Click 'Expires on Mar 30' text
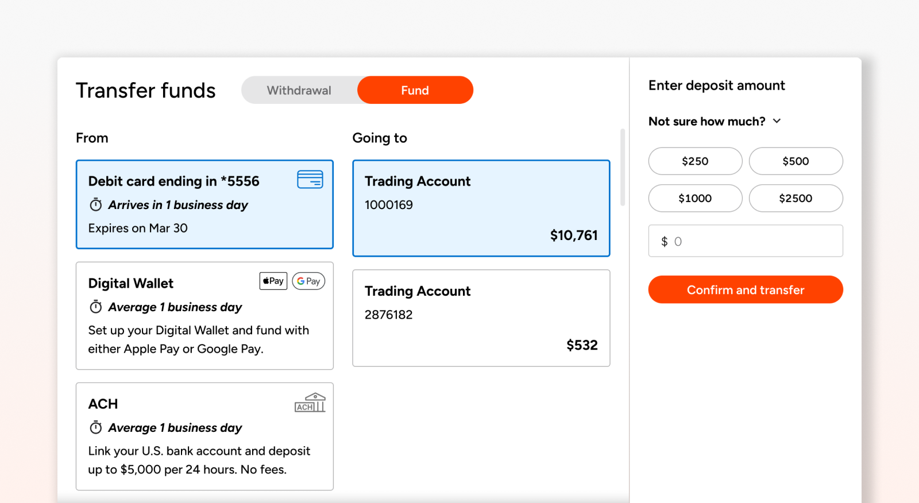Viewport: 919px width, 503px height. 138,228
